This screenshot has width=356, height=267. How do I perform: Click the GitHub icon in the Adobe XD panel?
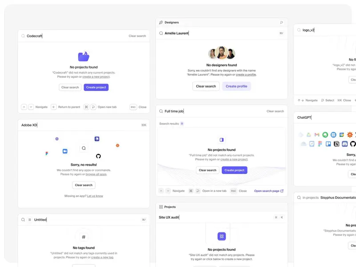coord(98,156)
